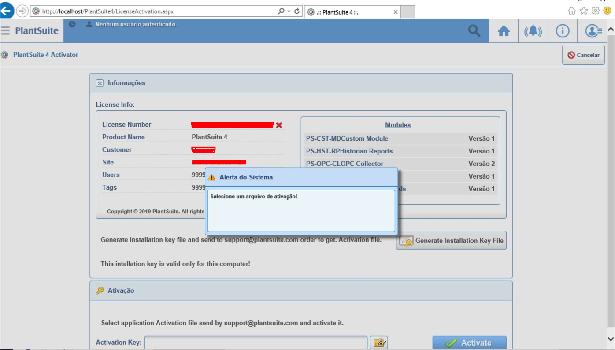Select the PS-CST-MDCustom Module row
615x350 pixels.
pos(400,138)
